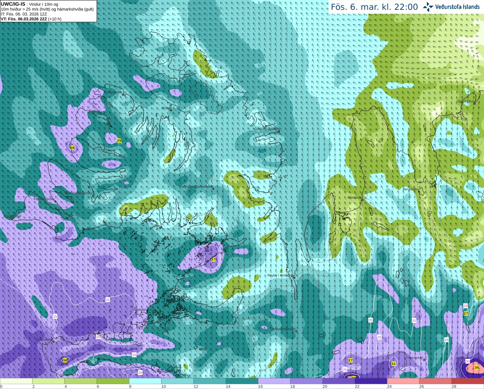Select the 2–4 m/s light green legend swatch
The height and width of the screenshot is (389, 484).
pos(48,381)
